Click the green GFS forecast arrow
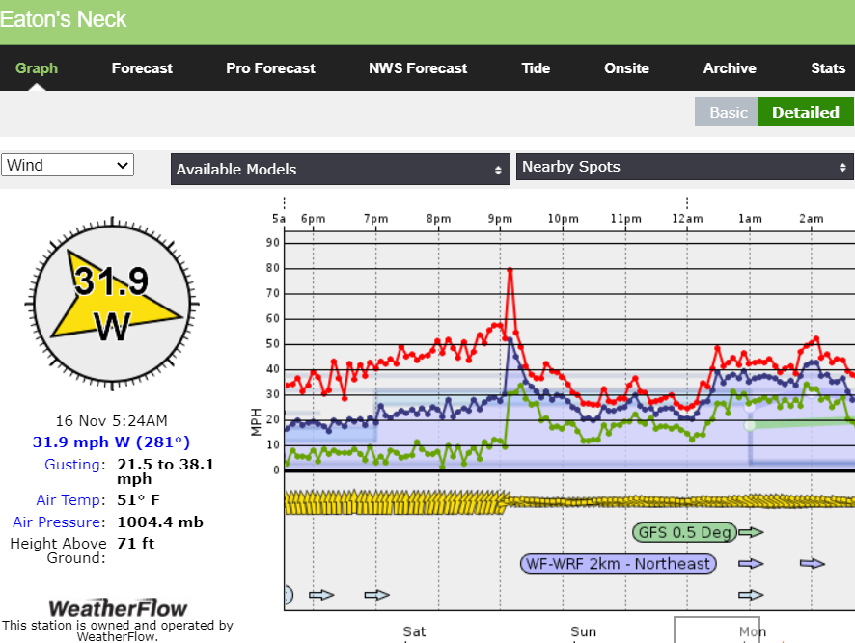 (x=751, y=532)
